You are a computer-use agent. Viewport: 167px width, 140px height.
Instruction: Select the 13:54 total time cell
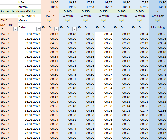[158, 7]
